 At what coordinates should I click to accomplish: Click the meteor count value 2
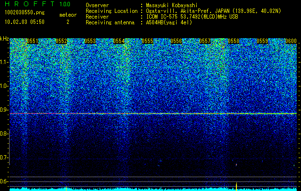click(x=68, y=22)
